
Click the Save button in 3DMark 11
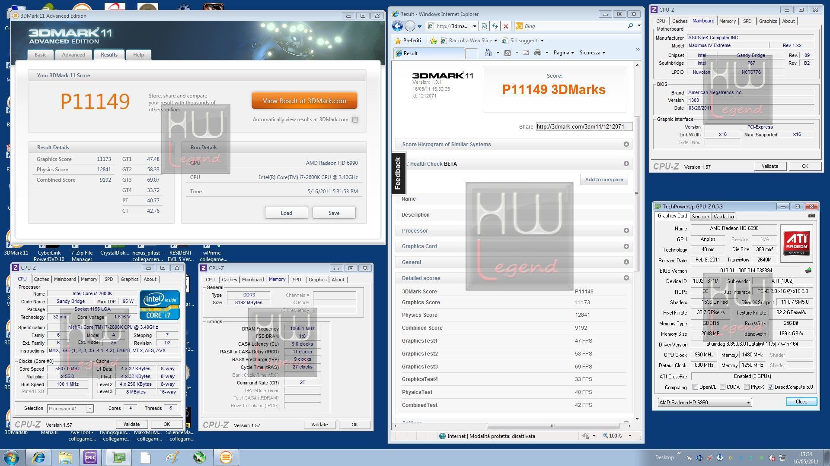tap(334, 213)
